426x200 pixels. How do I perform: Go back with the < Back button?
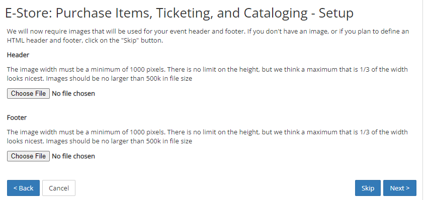[x=23, y=188]
